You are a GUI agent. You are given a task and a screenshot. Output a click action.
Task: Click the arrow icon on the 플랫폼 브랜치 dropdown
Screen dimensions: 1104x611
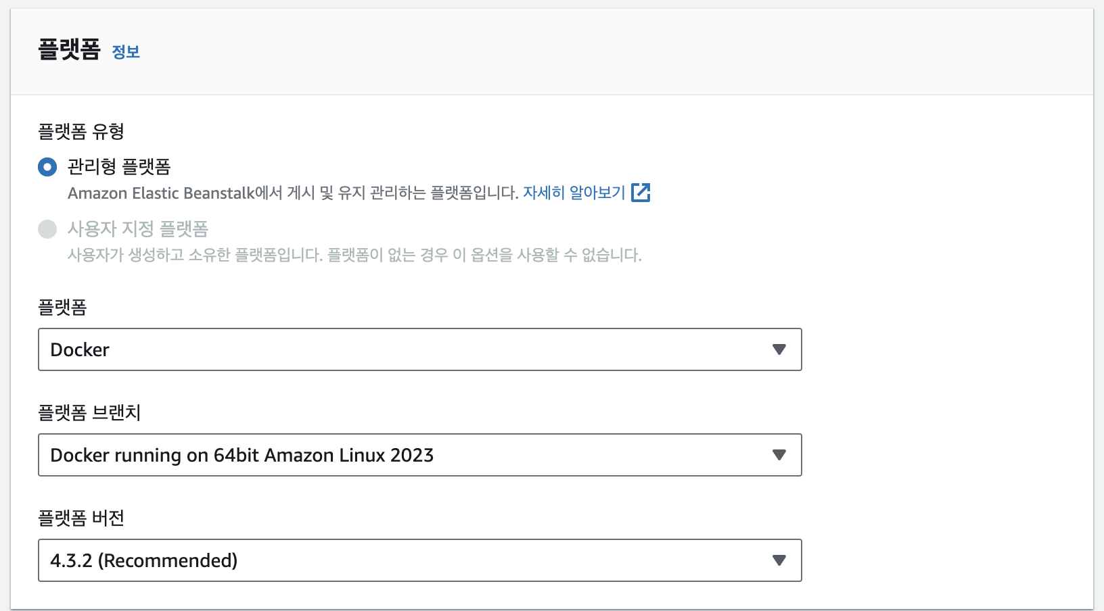(x=779, y=455)
